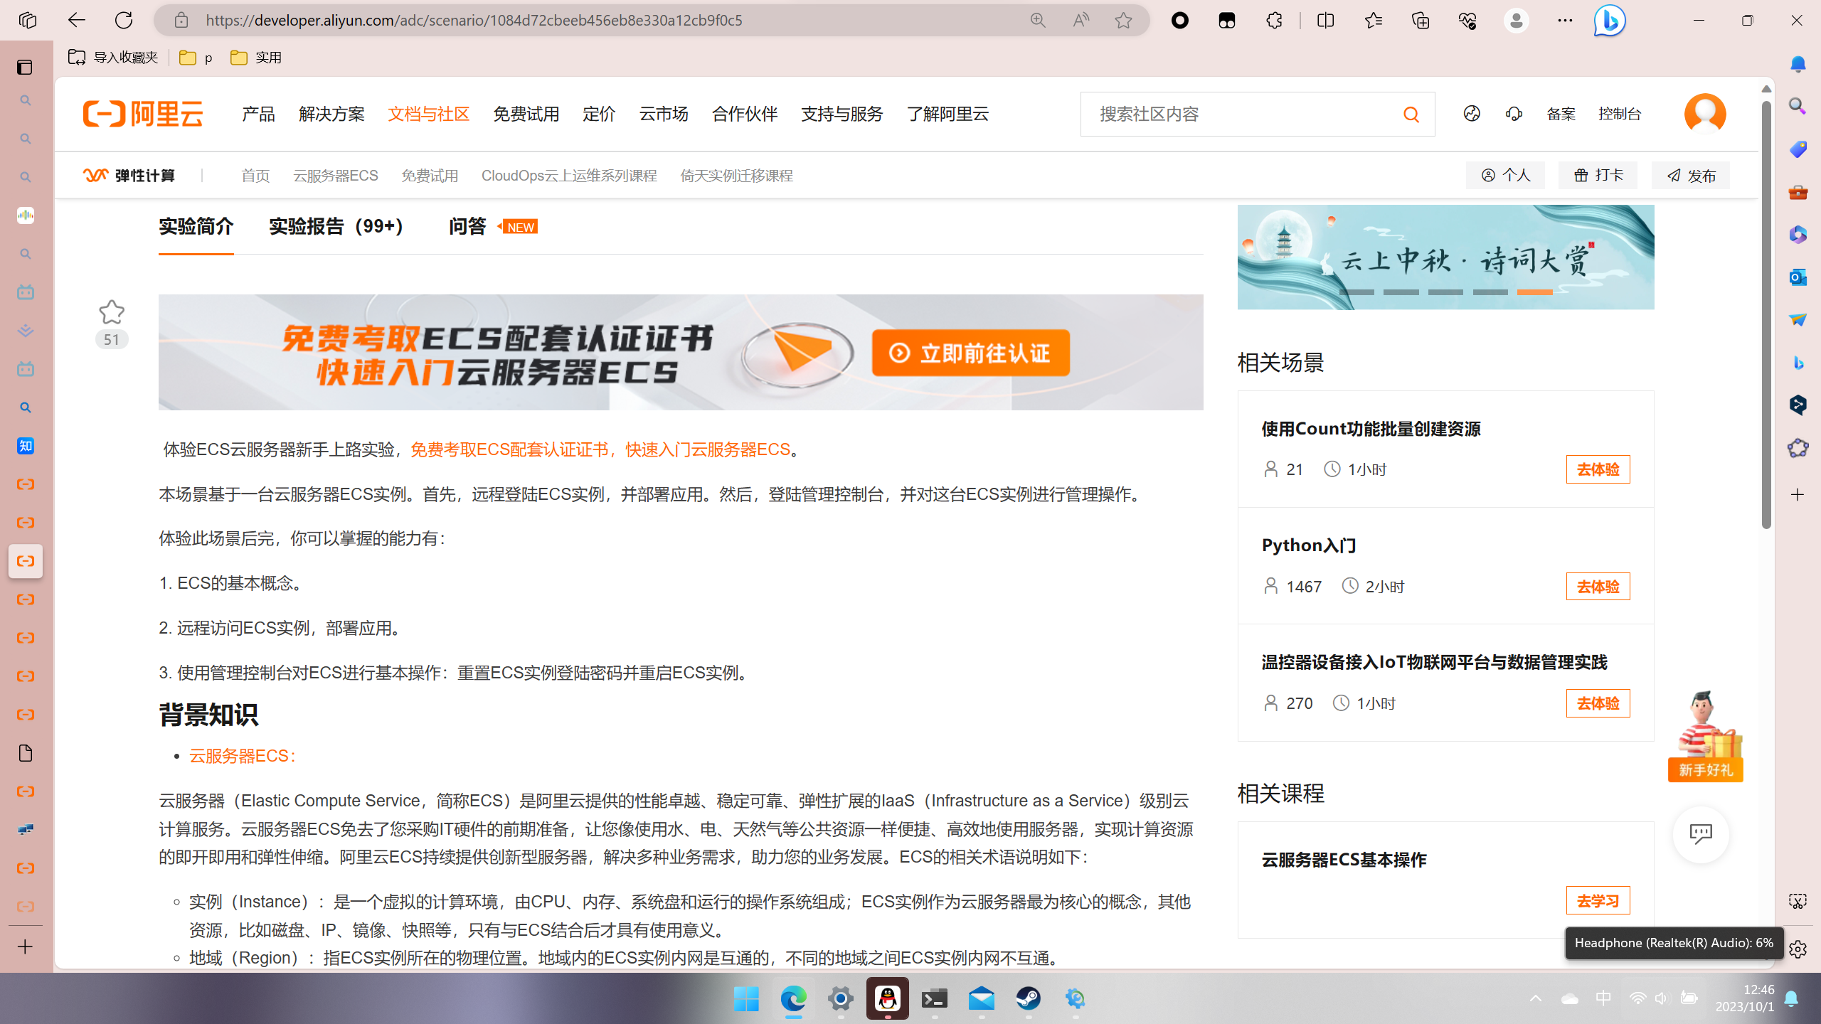Screen dimensions: 1821x1024
Task: Activate Read Aloud icon in address bar
Action: click(1081, 20)
